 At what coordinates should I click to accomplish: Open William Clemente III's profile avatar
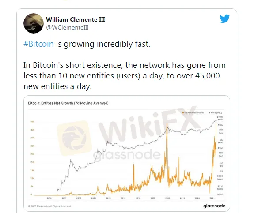34,23
